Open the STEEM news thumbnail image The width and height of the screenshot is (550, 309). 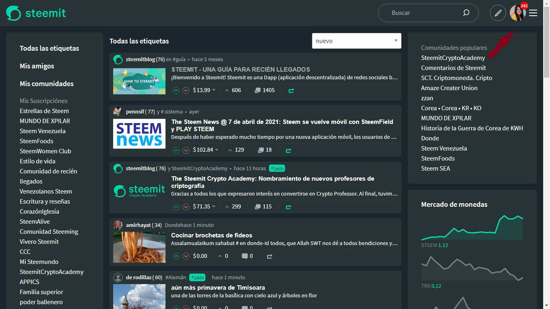[x=139, y=134]
